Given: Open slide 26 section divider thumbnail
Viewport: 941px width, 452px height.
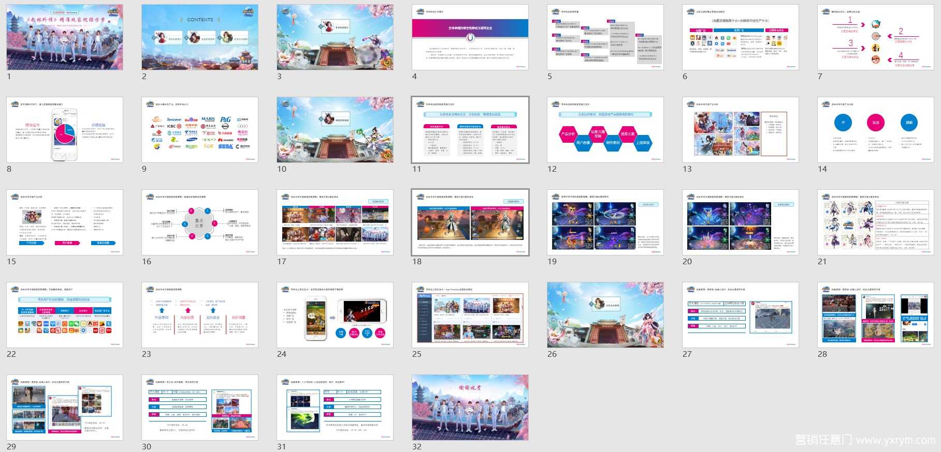Looking at the screenshot, I should [605, 315].
